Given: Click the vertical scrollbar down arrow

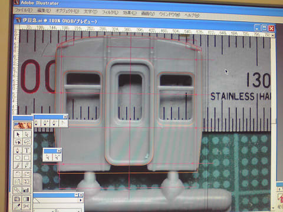Looking at the screenshot, I should point(273,208).
